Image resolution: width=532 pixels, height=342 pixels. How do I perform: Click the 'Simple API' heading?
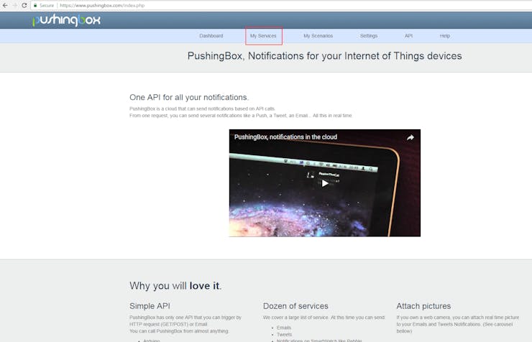(x=150, y=306)
